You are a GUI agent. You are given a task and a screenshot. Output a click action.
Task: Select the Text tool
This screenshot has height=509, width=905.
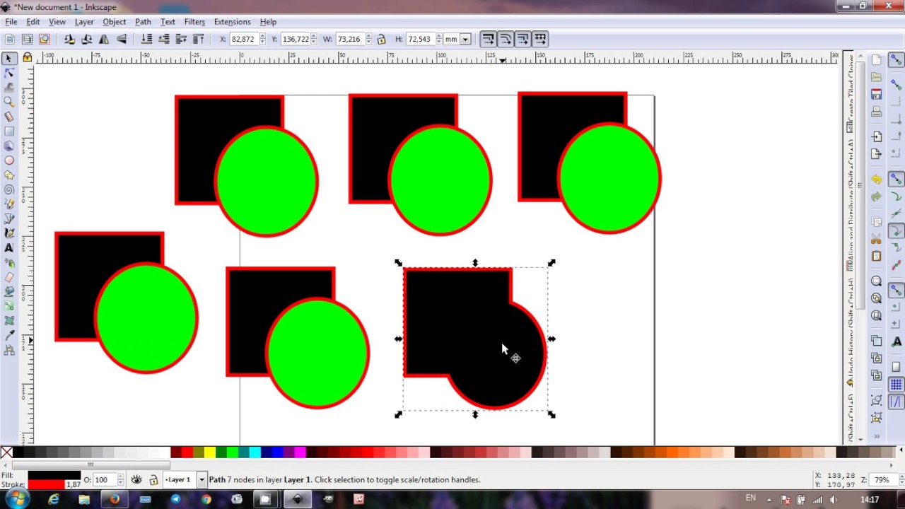(9, 247)
